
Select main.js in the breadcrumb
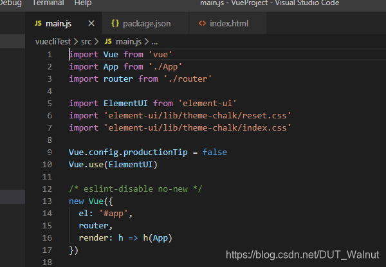click(x=129, y=42)
